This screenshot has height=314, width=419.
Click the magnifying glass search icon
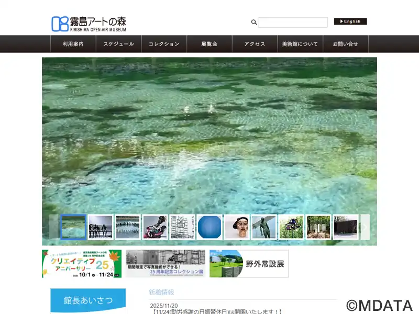pos(254,22)
